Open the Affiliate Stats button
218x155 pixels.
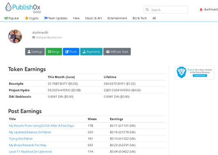(117, 51)
